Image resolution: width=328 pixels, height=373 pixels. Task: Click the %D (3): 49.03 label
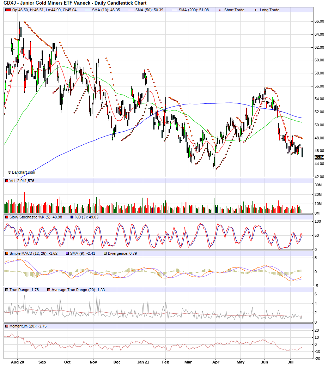pyautogui.click(x=86, y=217)
